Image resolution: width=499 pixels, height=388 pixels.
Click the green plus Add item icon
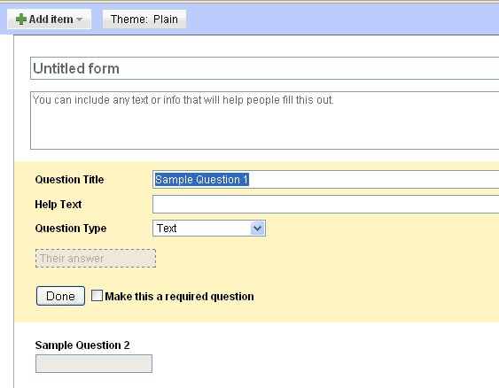tap(21, 19)
